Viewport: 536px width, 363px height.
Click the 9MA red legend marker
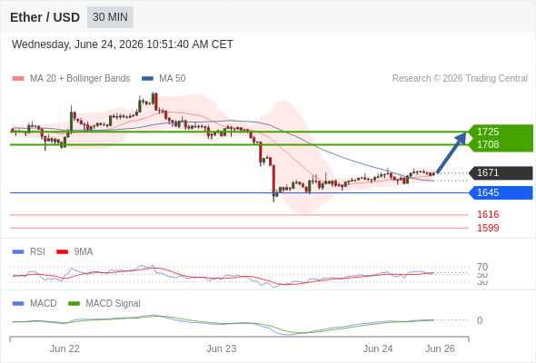[62, 252]
